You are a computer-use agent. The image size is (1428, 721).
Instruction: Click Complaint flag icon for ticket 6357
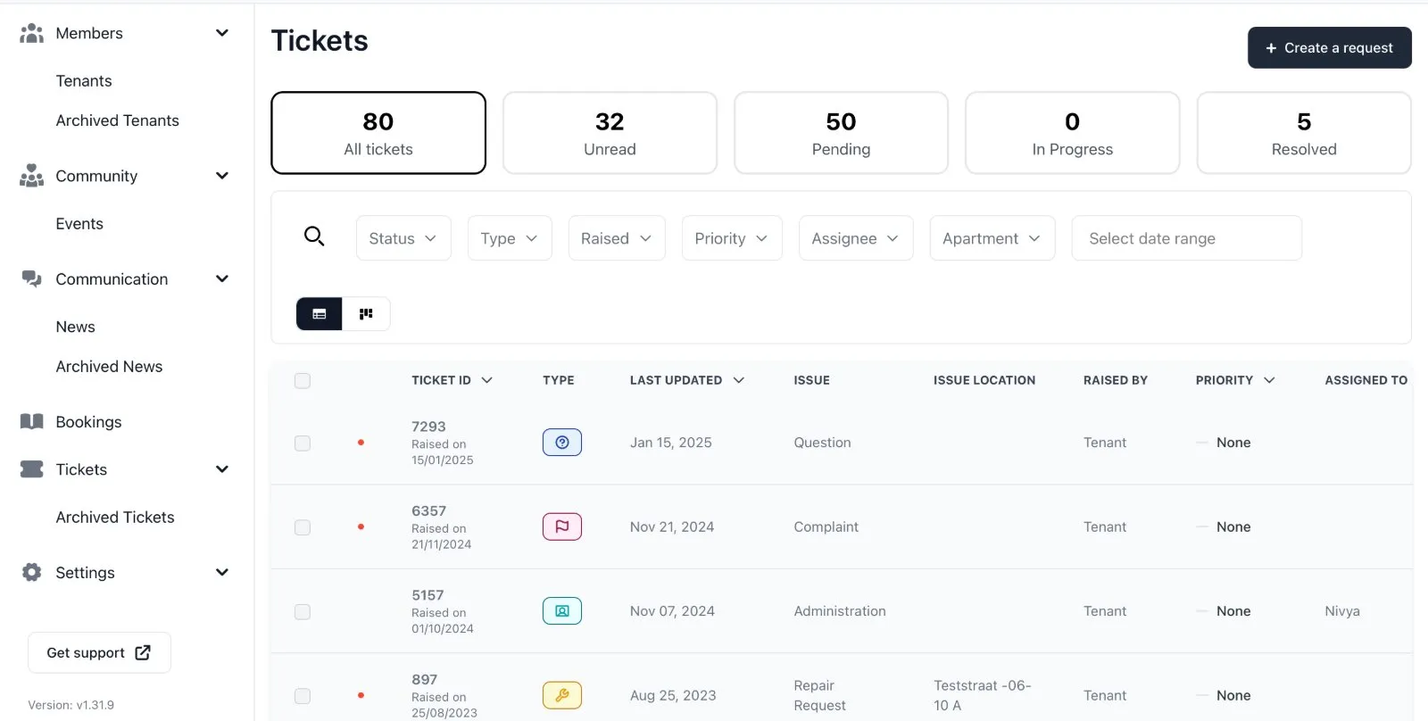coord(562,526)
